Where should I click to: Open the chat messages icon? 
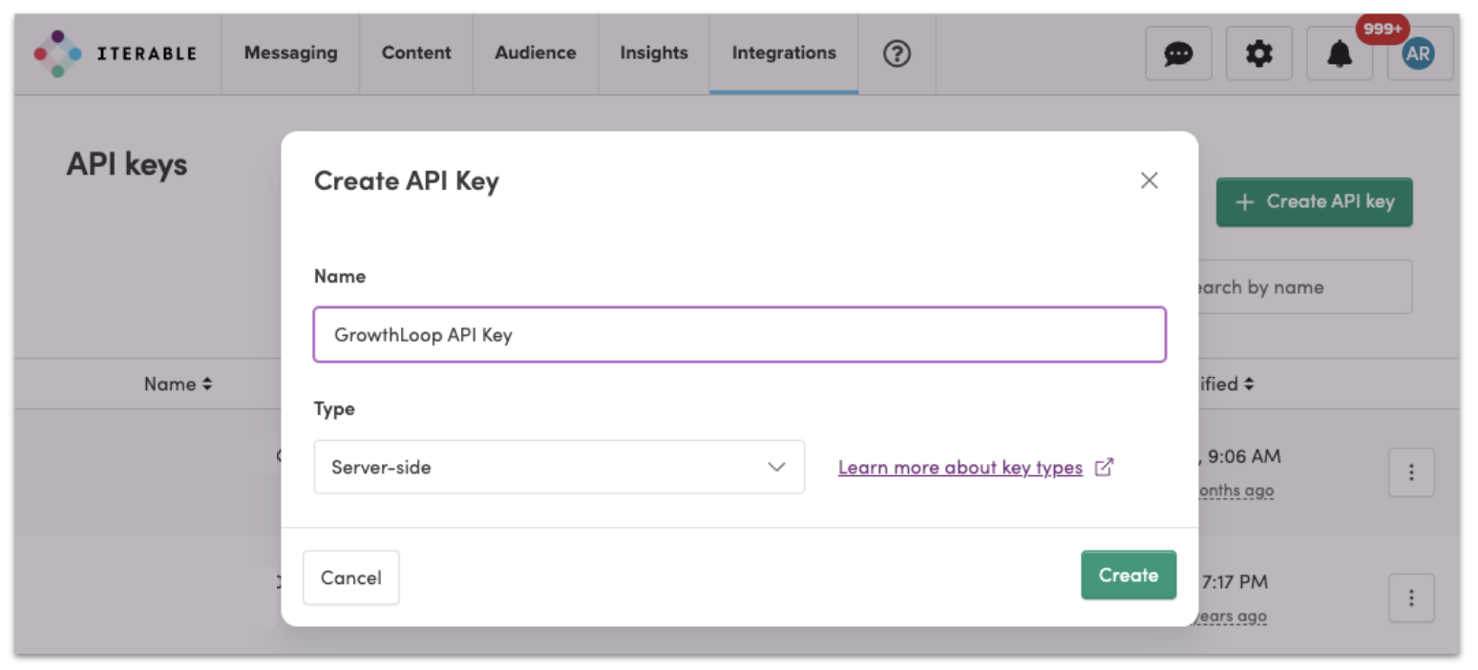[1178, 54]
